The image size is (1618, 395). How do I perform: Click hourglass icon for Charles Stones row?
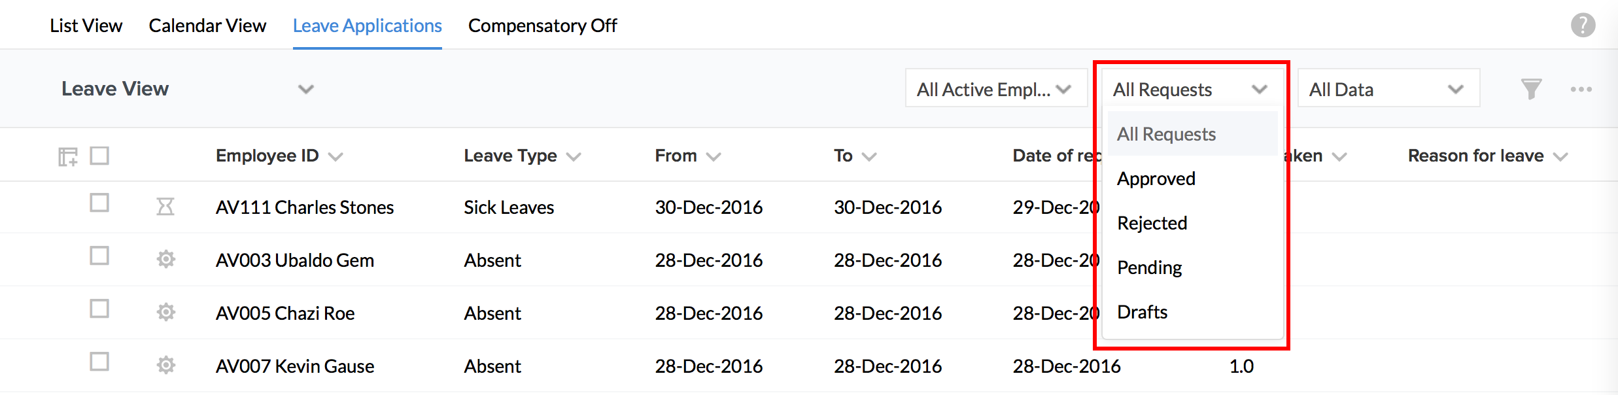click(x=165, y=207)
